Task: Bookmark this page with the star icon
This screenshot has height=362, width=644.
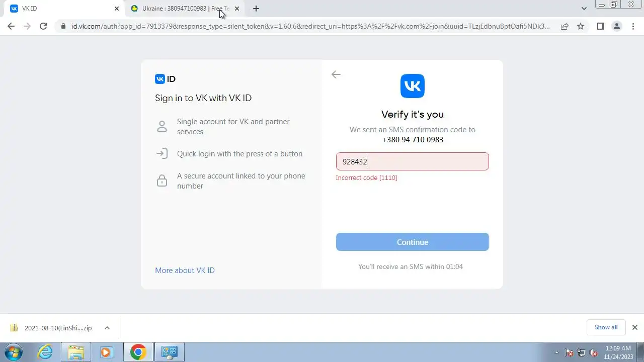Action: coord(581,26)
